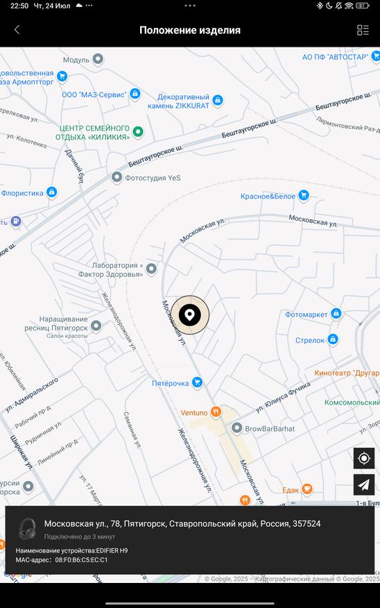Viewport: 380px width, 608px height.
Task: Open the Фотомаркет shop marker
Action: pos(336,314)
